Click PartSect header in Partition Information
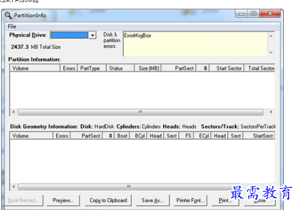The width and height of the screenshot is (297, 210). (x=178, y=68)
